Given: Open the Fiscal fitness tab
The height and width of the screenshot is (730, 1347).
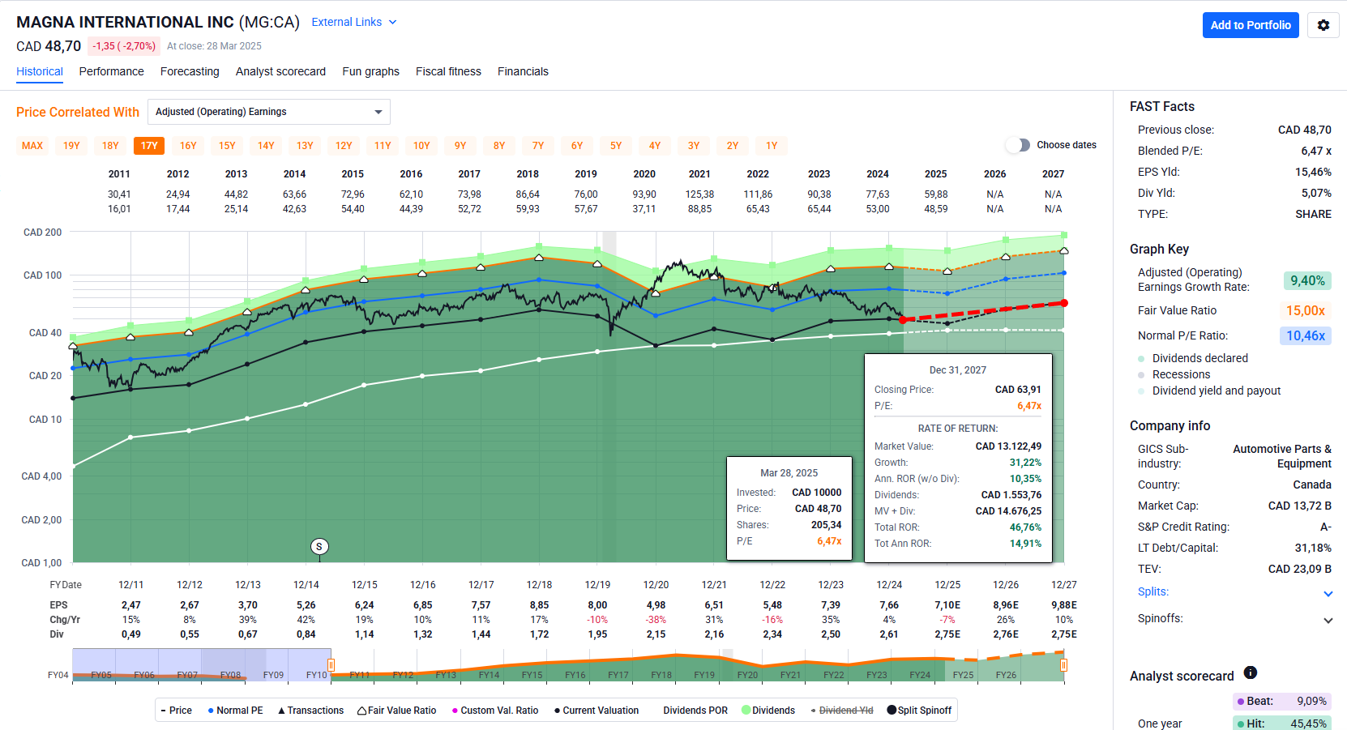Looking at the screenshot, I should (448, 71).
